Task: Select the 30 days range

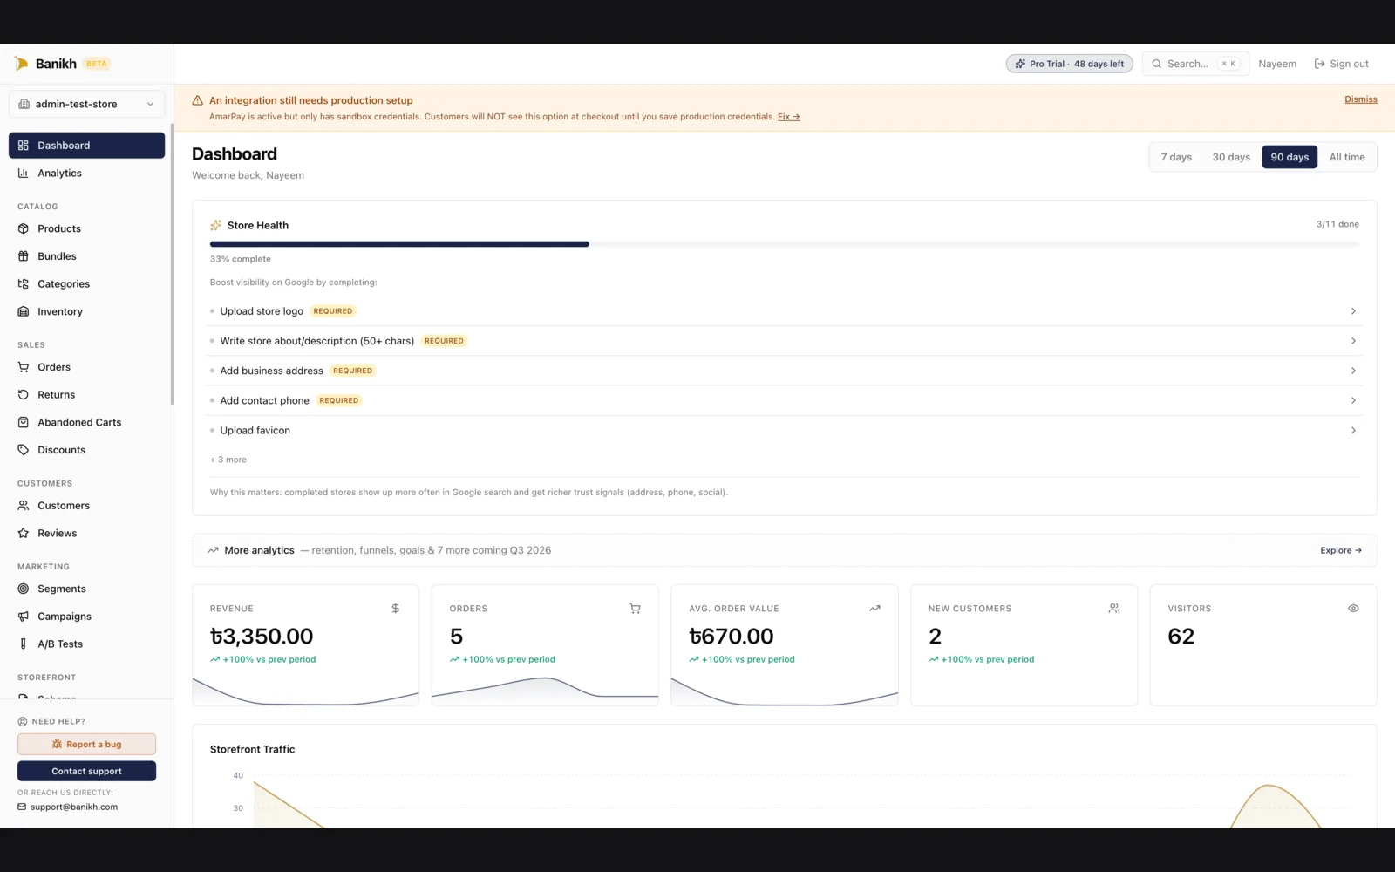Action: pyautogui.click(x=1231, y=157)
